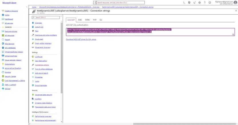Image resolution: width=238 pixels, height=125 pixels.
Task: Click the Home house icon in sidebar
Action: tap(3, 15)
